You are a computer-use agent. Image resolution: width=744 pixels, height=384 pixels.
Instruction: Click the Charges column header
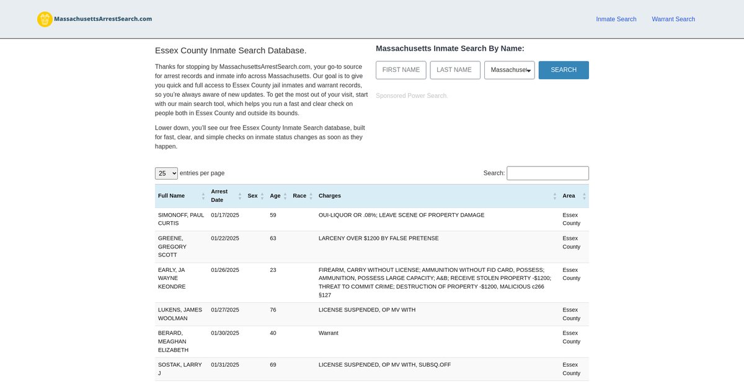pyautogui.click(x=330, y=196)
